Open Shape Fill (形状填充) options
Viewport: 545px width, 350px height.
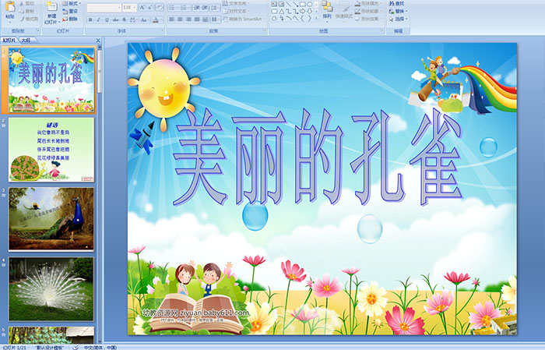367,3
